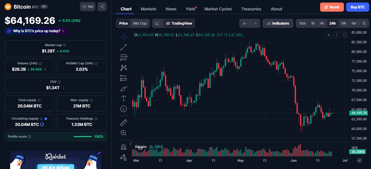Click the 20.04M BTC total supply value

(x=29, y=106)
